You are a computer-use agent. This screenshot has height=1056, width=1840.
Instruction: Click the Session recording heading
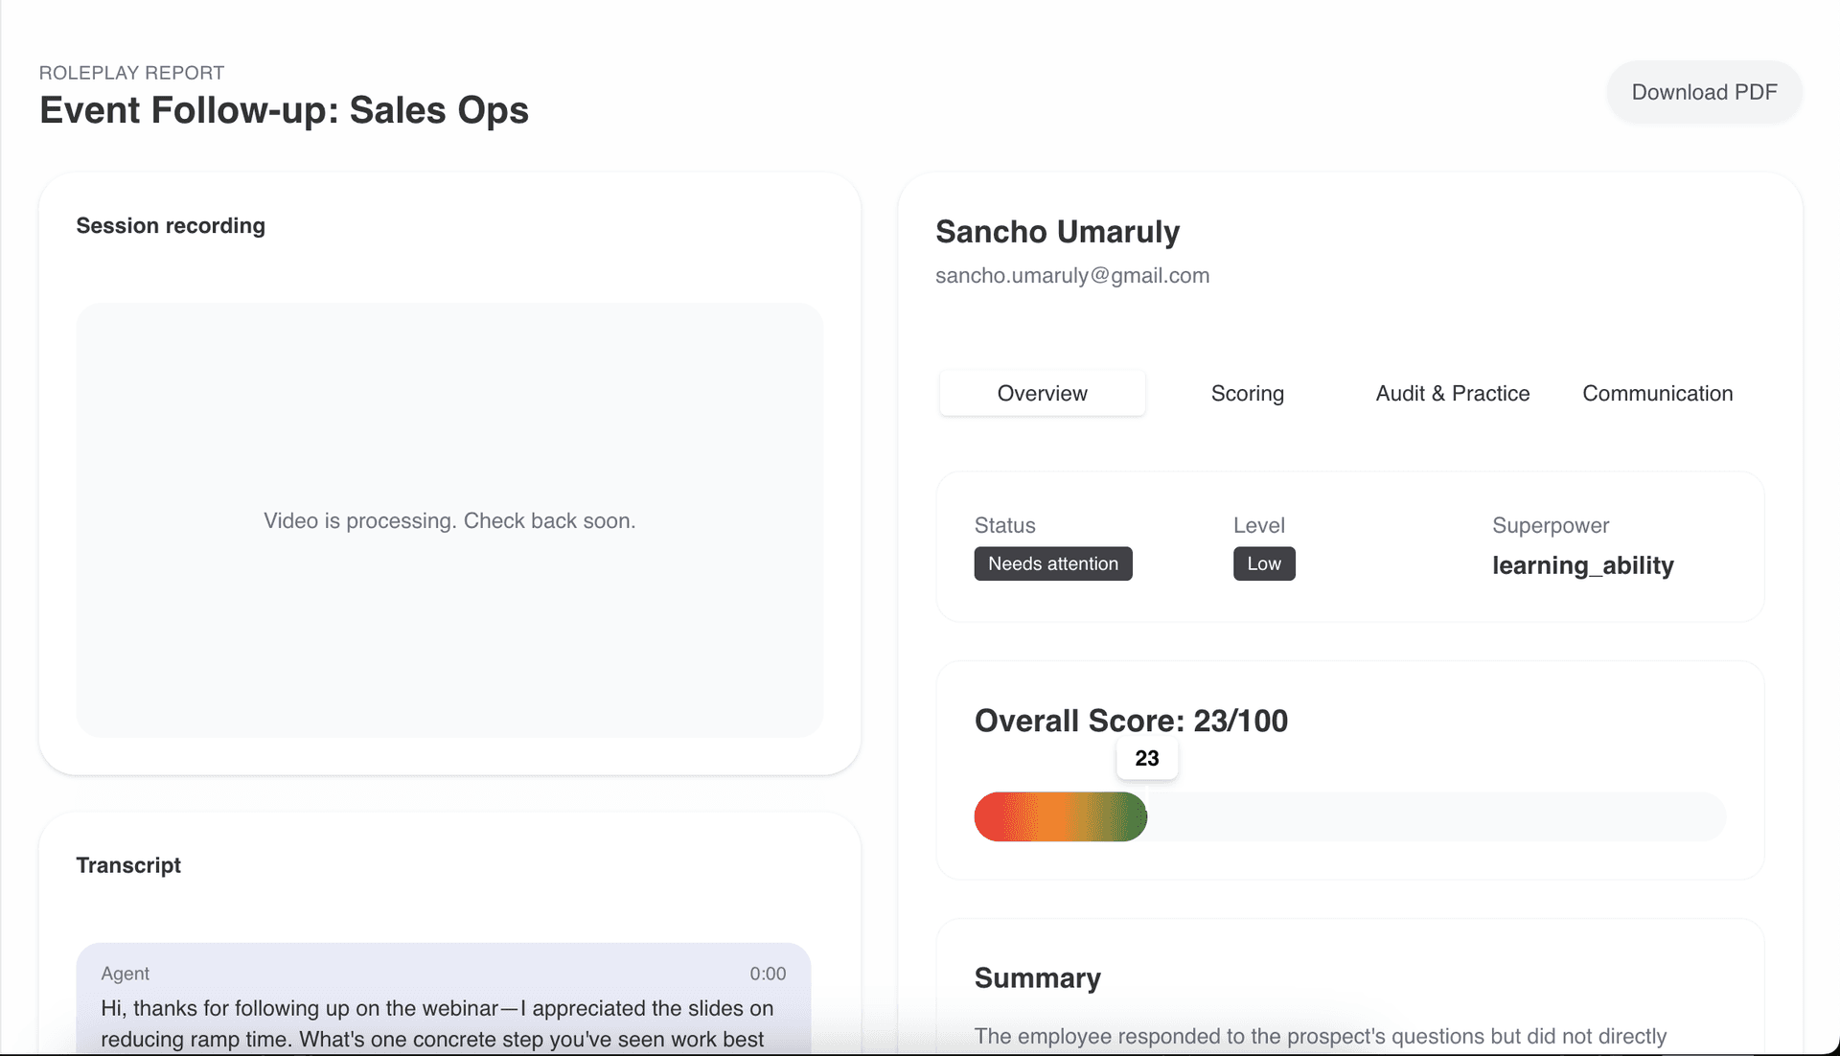(x=171, y=226)
